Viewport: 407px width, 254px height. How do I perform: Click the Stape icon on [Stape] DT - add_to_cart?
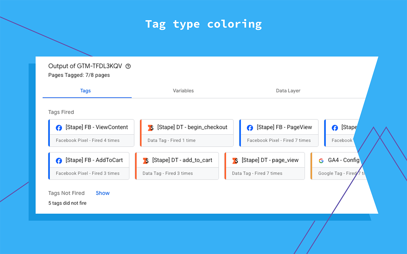pyautogui.click(x=146, y=160)
